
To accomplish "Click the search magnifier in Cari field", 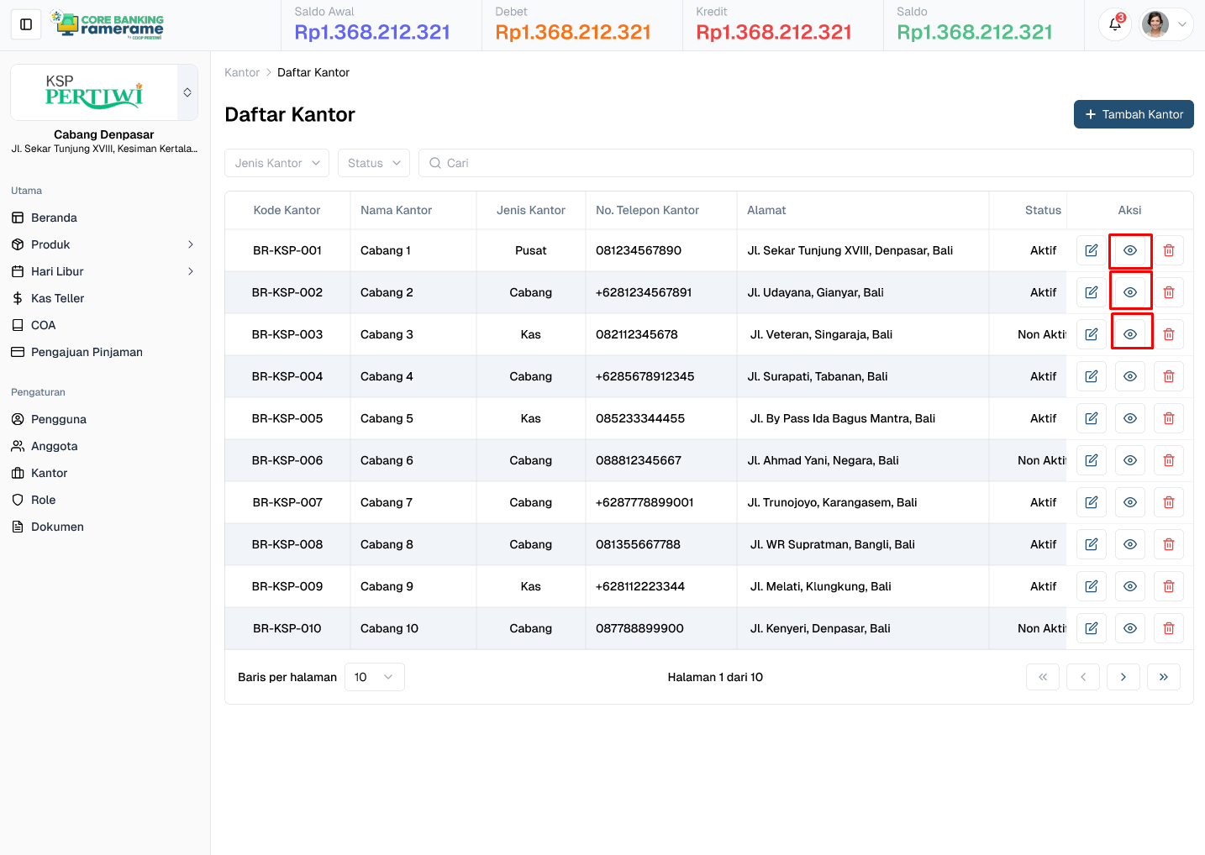I will [x=434, y=163].
